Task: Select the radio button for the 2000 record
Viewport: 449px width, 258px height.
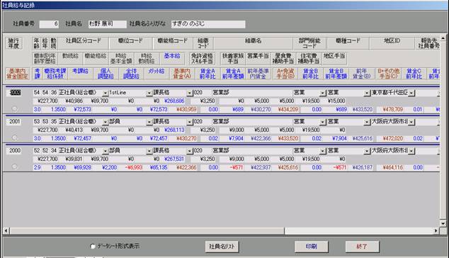Action: click(14, 167)
